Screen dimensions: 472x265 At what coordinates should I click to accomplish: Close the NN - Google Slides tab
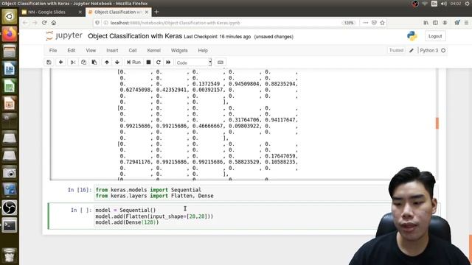pos(80,12)
